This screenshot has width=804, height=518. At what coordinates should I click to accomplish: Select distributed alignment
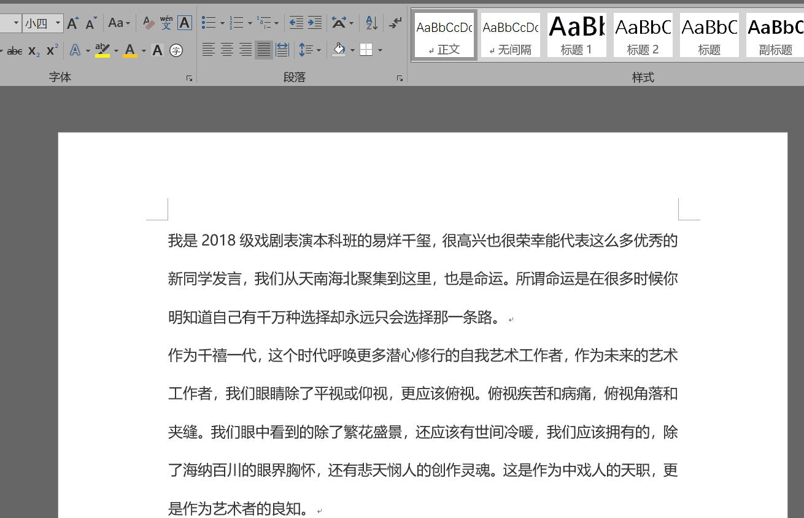click(x=282, y=50)
